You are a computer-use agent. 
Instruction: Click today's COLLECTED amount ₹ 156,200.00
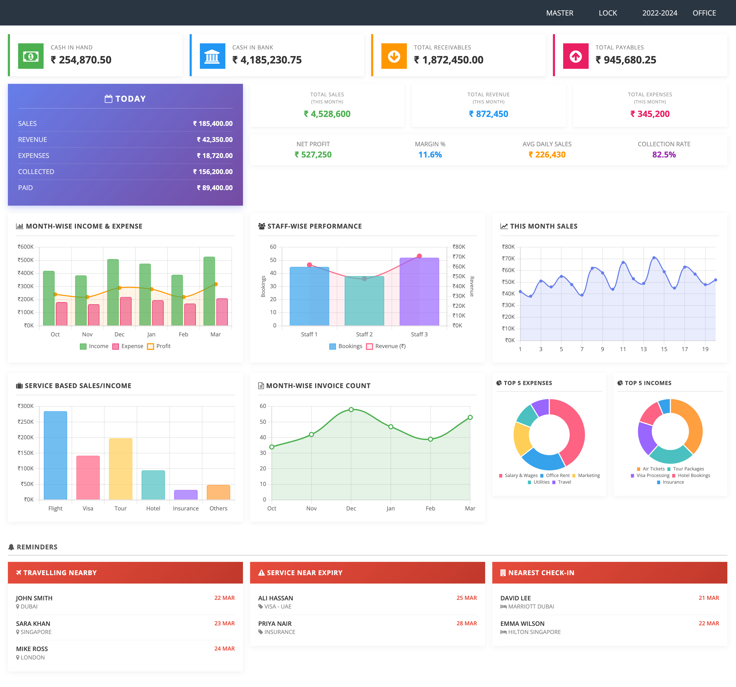213,172
